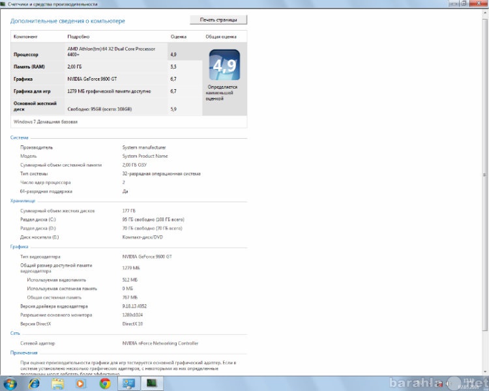Image resolution: width=489 pixels, height=391 pixels.
Task: Click the memory score 5,5 cell
Action: tap(173, 66)
